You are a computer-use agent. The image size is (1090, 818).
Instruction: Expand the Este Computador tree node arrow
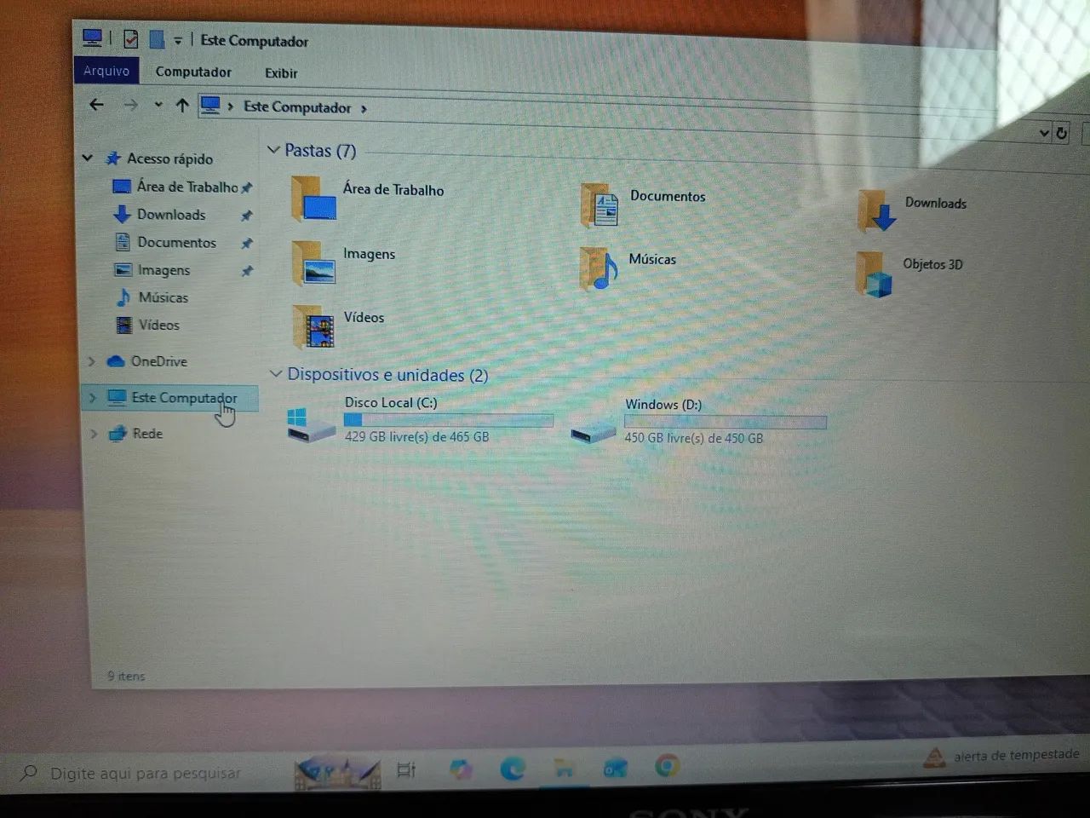coord(93,398)
